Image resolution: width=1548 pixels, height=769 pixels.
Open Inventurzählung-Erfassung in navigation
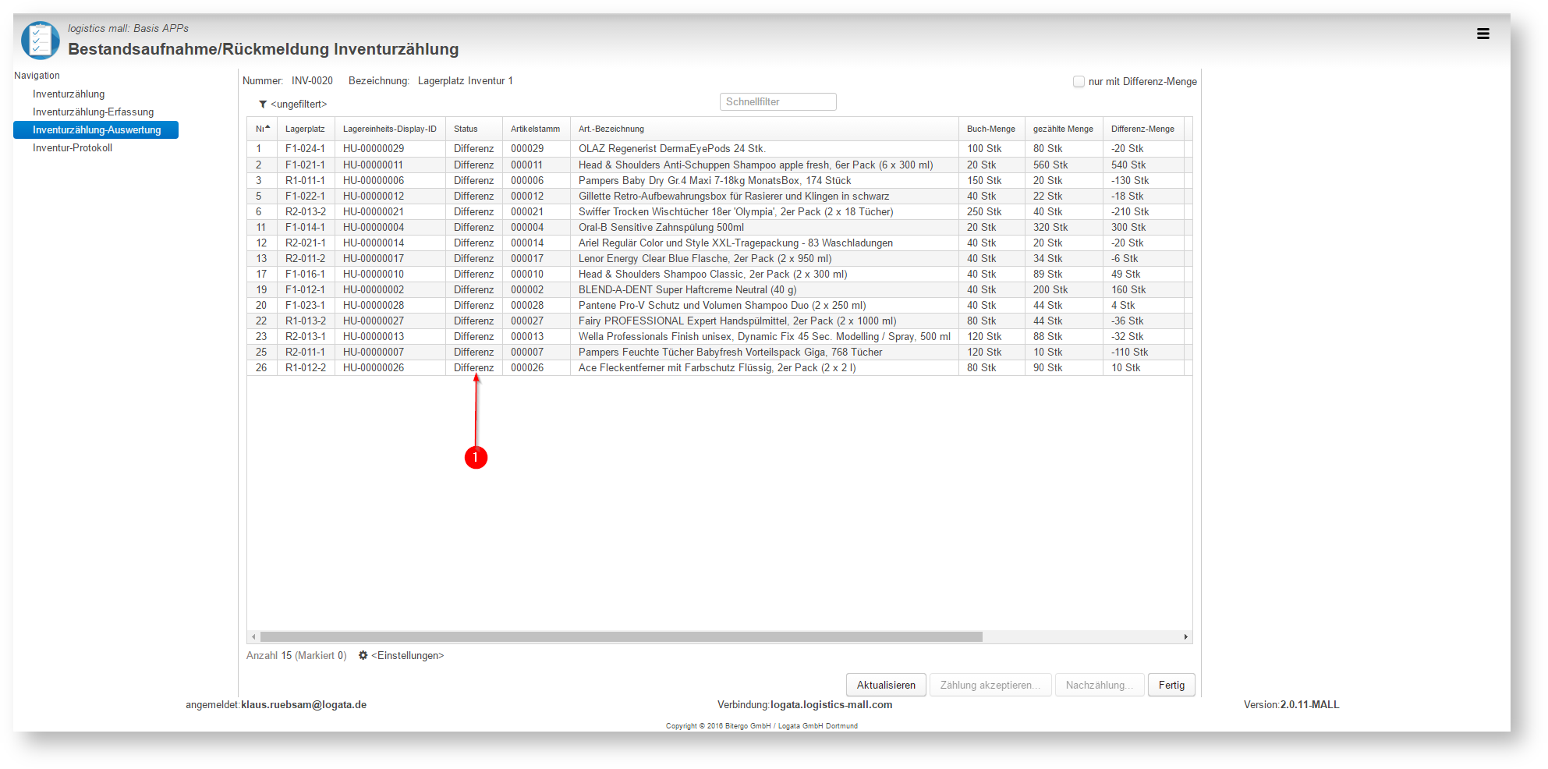tap(94, 112)
